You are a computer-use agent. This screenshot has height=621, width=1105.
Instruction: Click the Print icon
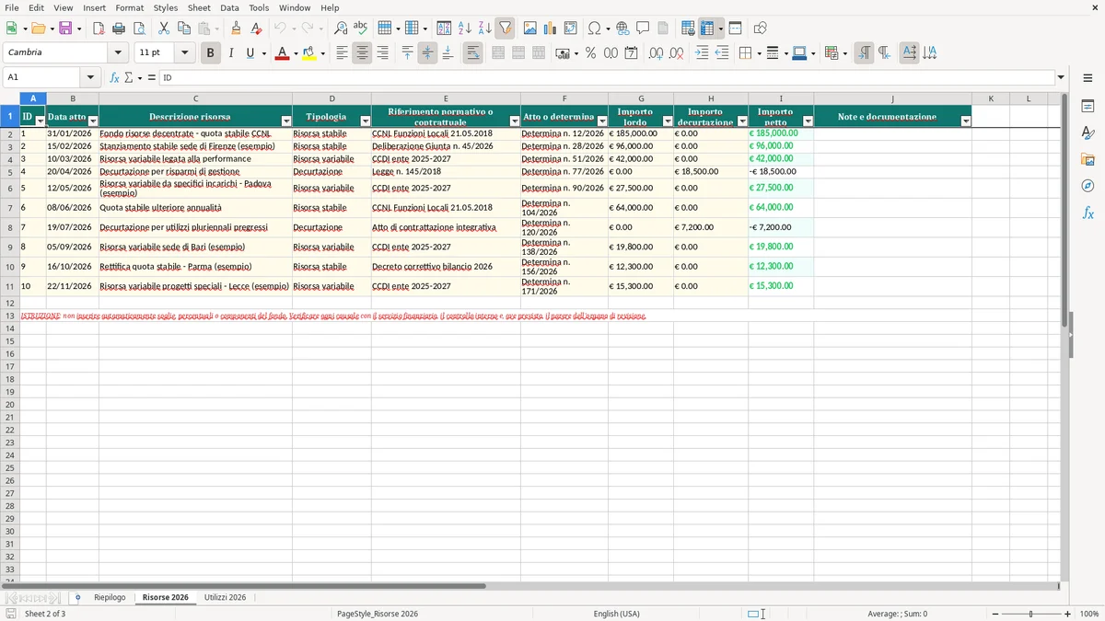pos(120,29)
